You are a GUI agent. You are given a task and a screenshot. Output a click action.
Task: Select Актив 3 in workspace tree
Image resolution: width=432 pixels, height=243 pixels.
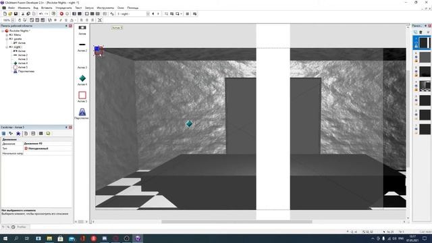point(22,59)
